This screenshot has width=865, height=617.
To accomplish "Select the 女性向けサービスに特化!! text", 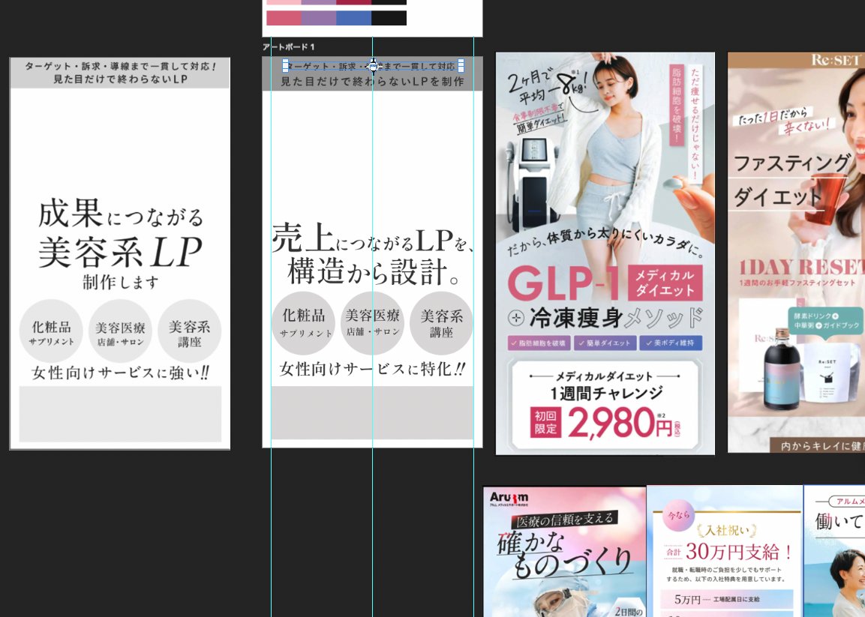I will tap(372, 369).
